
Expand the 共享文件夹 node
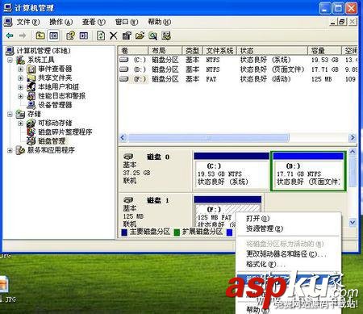[x=20, y=78]
